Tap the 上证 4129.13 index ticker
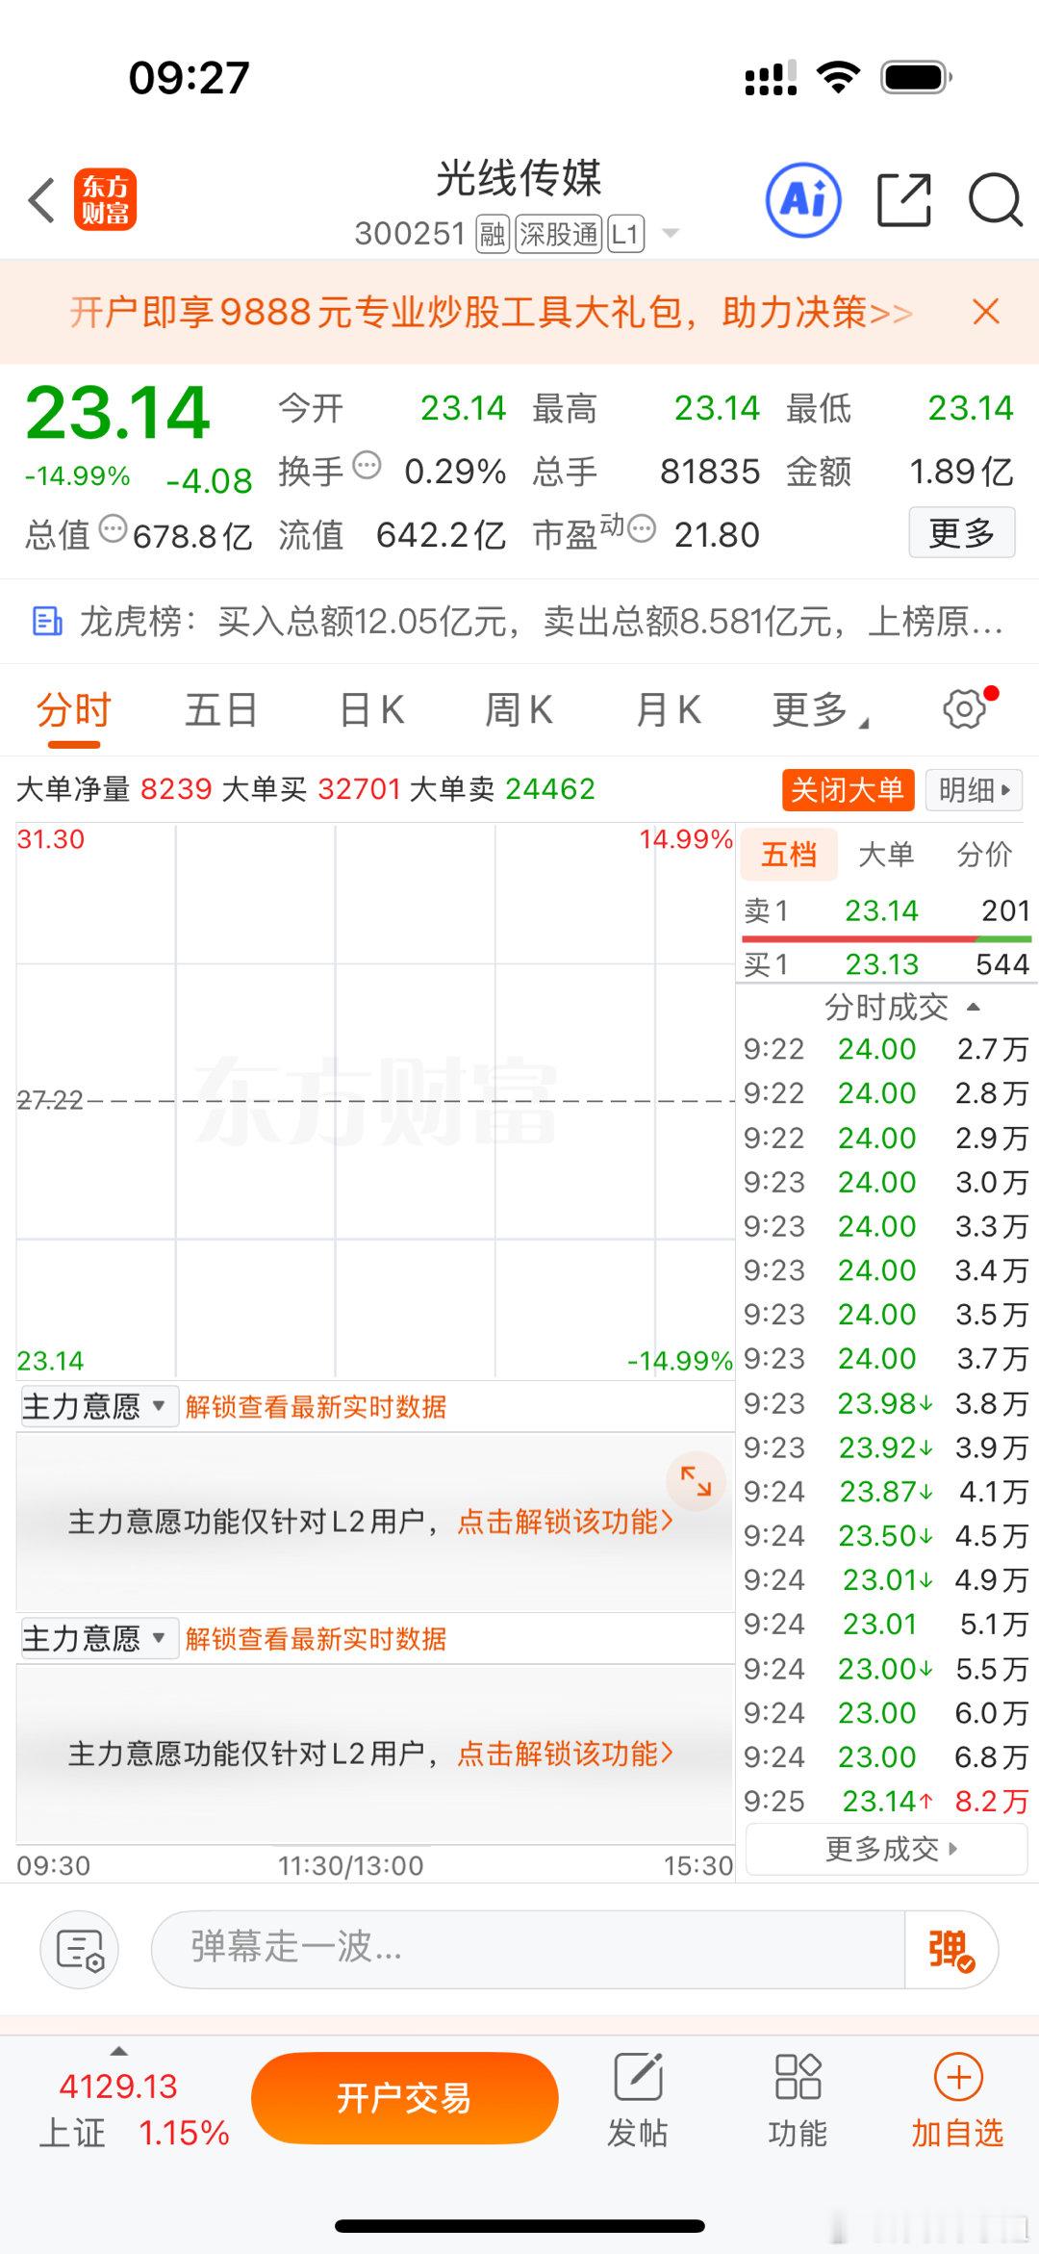1039x2254 pixels. pyautogui.click(x=134, y=2108)
